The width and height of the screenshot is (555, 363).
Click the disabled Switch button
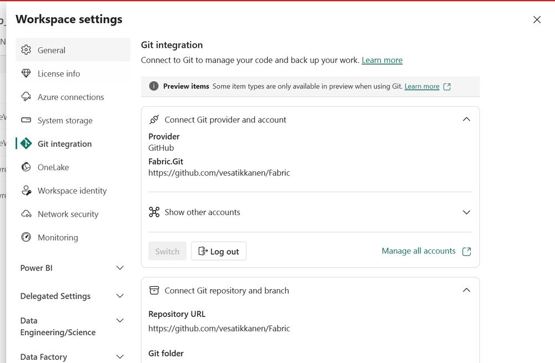(x=168, y=251)
